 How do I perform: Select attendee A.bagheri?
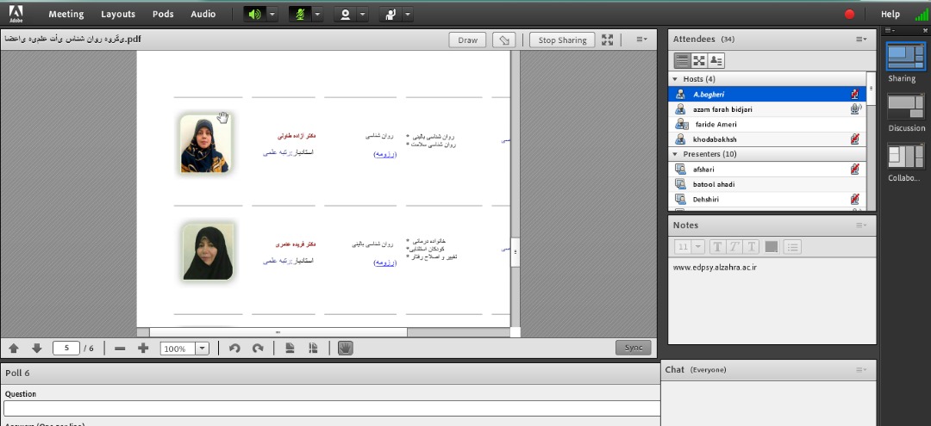tap(767, 94)
